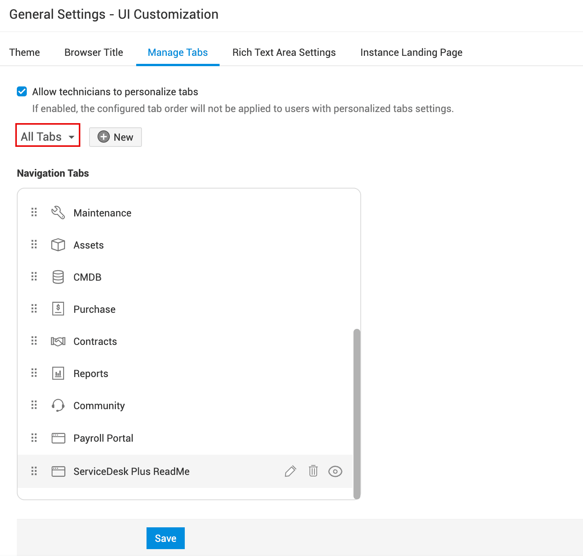Open the Instance Landing Page tab

click(x=411, y=52)
